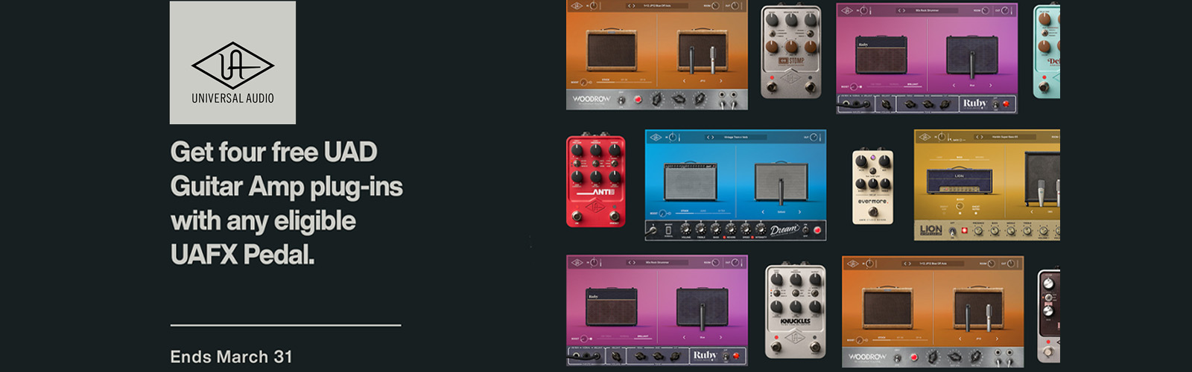Click the purple LED on evermore pedal
Screen dimensions: 1192x372
click(x=872, y=158)
